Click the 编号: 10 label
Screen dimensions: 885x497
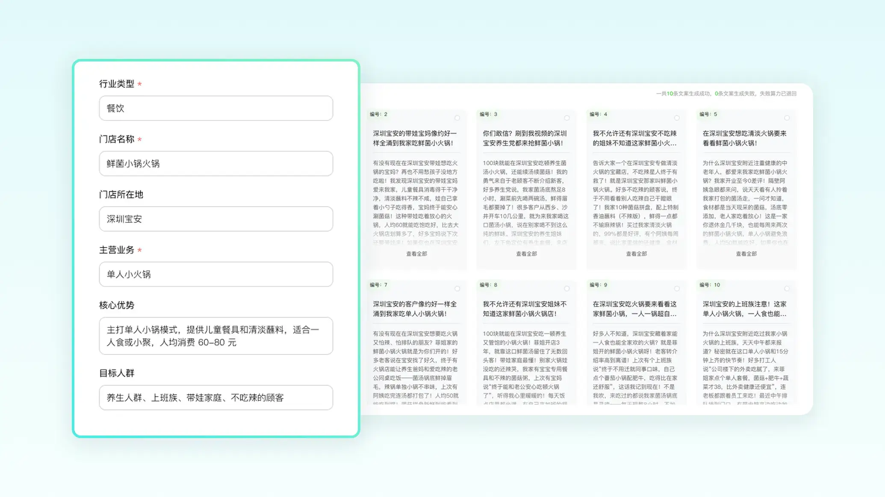click(x=710, y=285)
